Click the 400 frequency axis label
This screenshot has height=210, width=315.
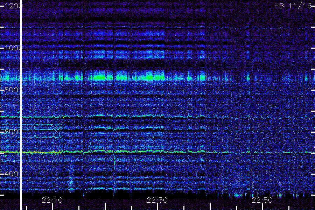tap(11, 174)
